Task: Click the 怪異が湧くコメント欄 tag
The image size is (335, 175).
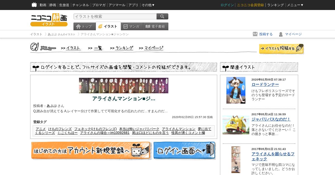Action: tap(188, 133)
